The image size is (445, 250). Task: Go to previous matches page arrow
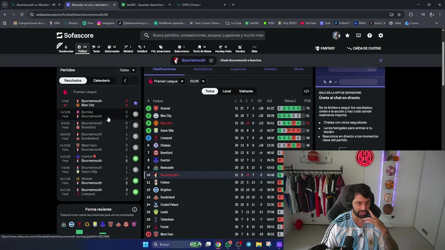125,81
